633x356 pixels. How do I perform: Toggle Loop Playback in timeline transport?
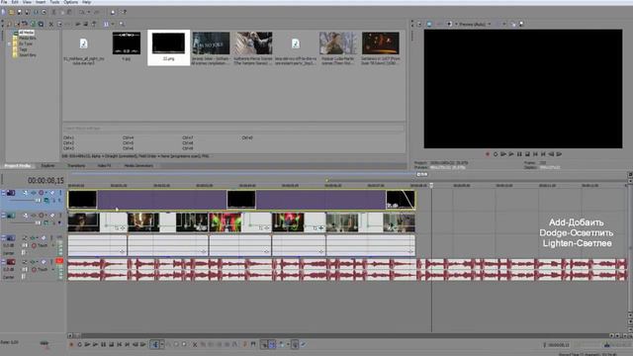point(79,345)
